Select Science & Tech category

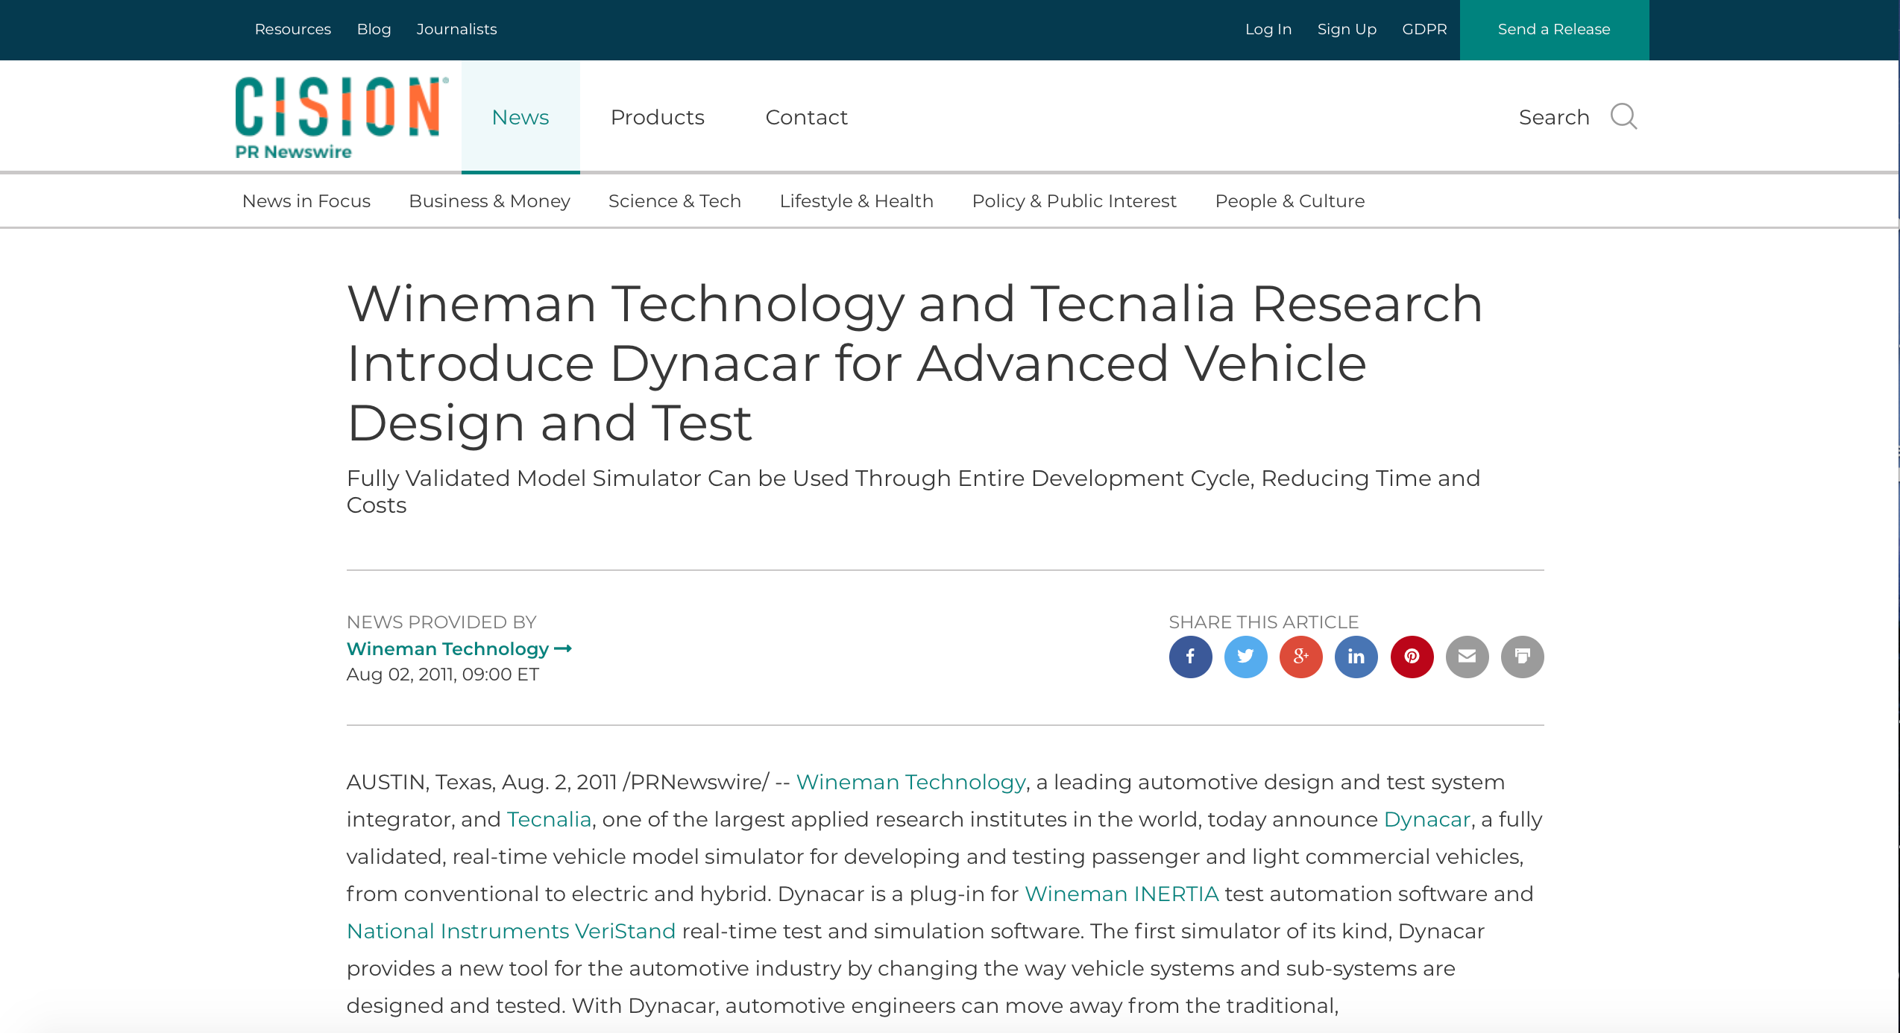674,201
